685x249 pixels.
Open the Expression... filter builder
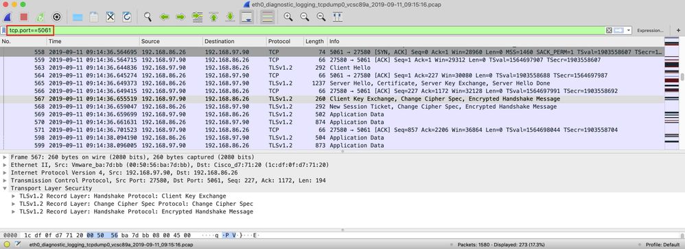pos(650,31)
